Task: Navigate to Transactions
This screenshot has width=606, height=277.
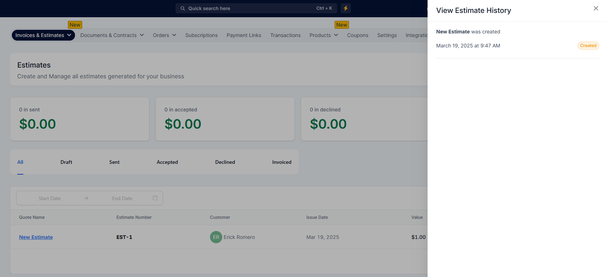Action: [x=285, y=35]
